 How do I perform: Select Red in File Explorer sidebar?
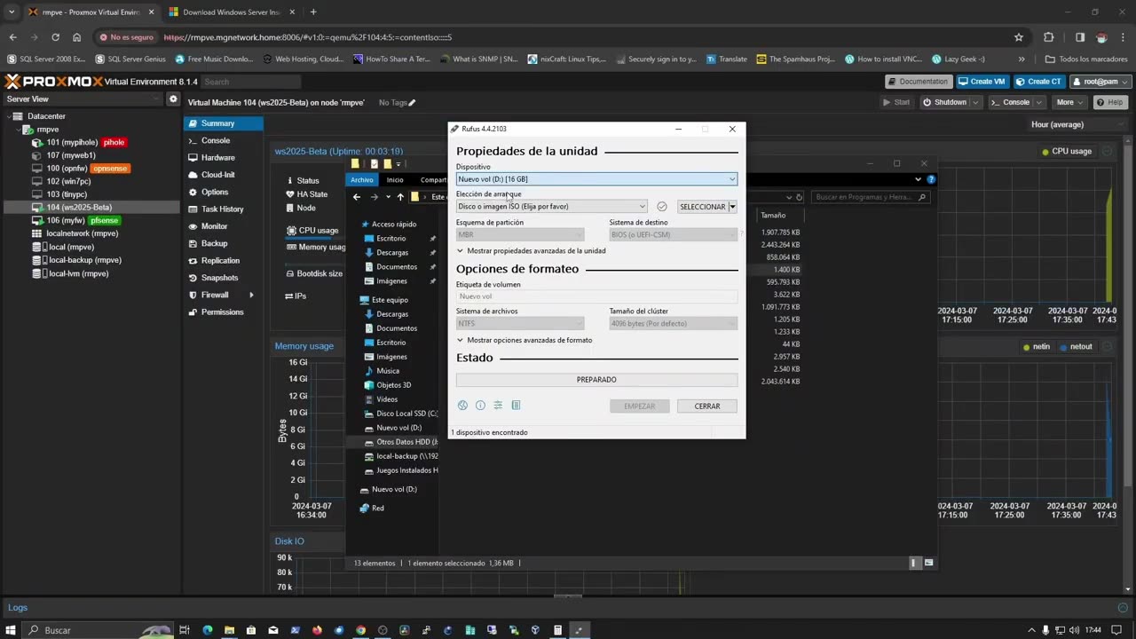point(372,509)
